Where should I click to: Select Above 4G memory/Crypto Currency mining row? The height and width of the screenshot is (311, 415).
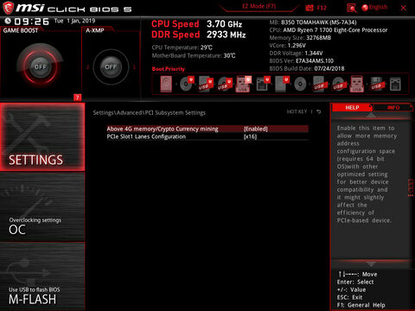coord(207,129)
